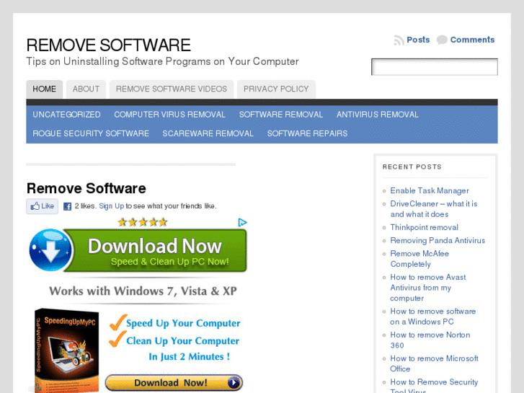Open the COMPUTER VIRUS REMOVAL category
The height and width of the screenshot is (393, 524).
click(170, 115)
